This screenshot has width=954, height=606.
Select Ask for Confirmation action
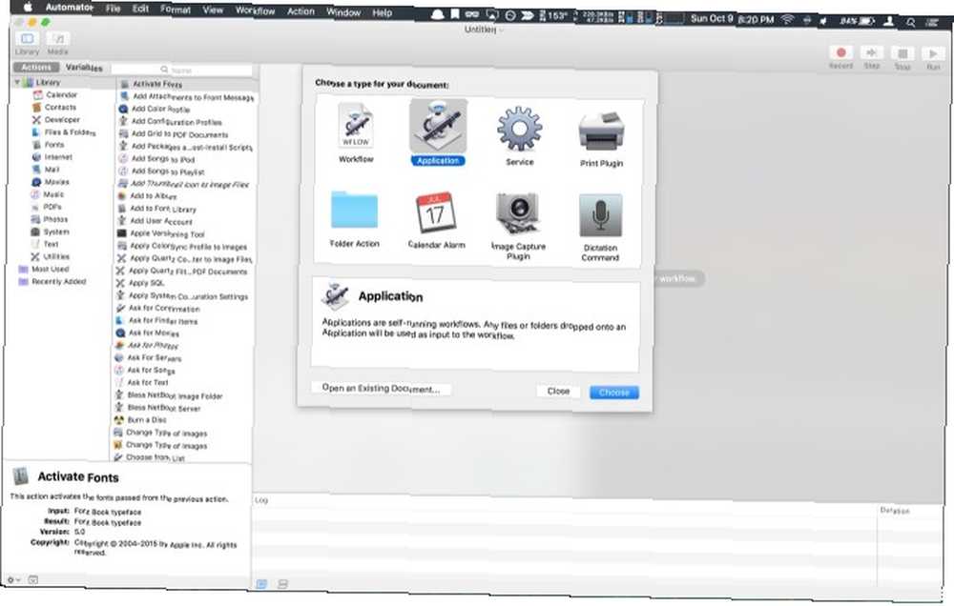pos(157,308)
